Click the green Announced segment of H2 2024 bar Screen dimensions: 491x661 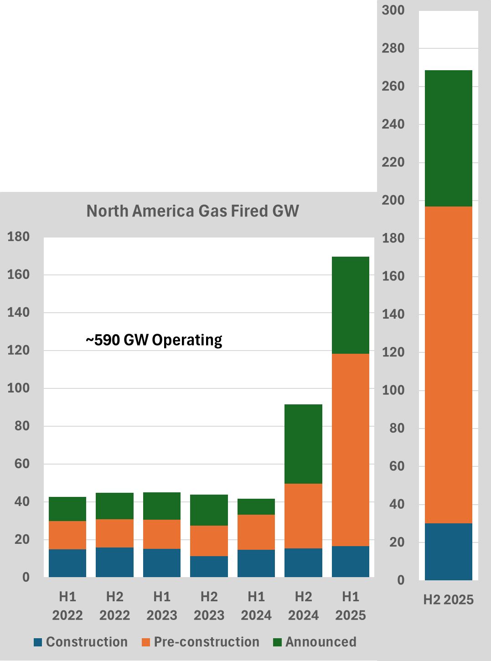303,444
